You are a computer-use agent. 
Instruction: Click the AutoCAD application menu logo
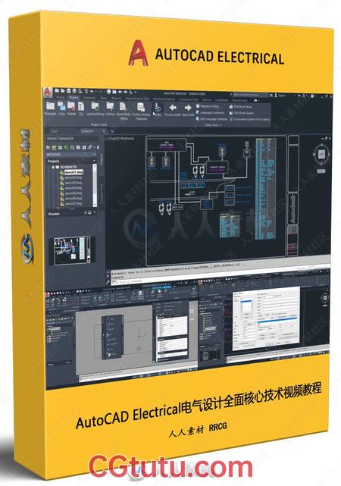coord(48,92)
